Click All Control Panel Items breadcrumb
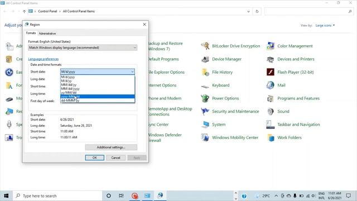Screen dimensions: 357x201 pyautogui.click(x=79, y=11)
